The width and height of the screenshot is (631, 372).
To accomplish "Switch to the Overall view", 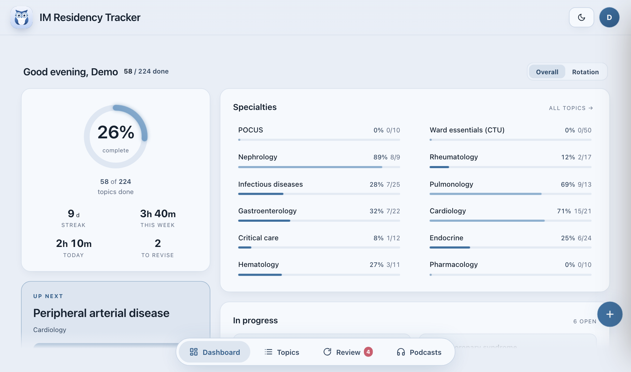I will pyautogui.click(x=547, y=72).
